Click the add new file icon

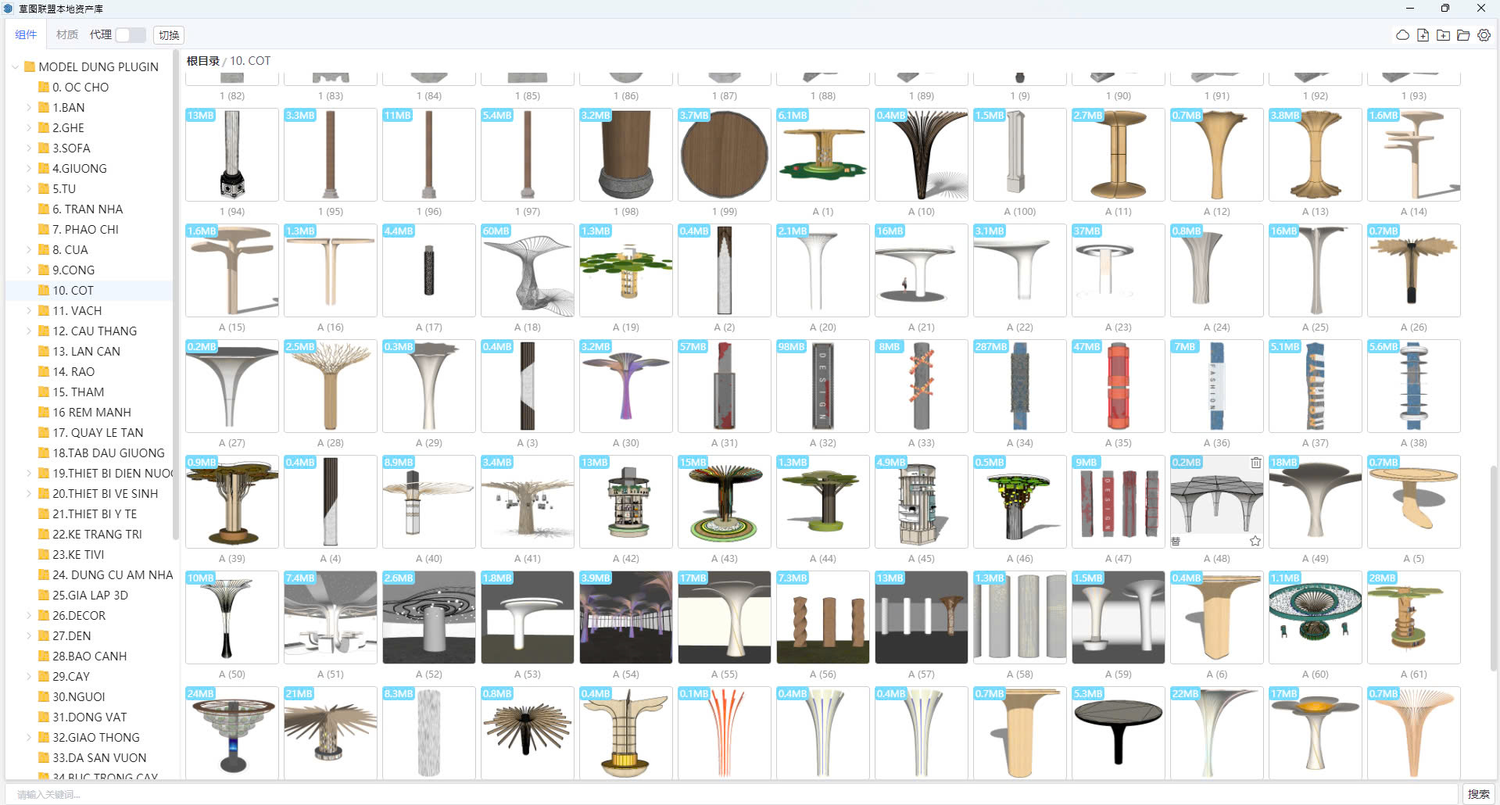[1423, 35]
